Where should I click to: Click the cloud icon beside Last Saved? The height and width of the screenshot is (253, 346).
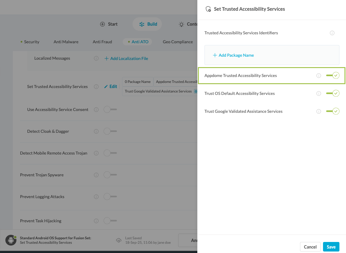(x=119, y=240)
